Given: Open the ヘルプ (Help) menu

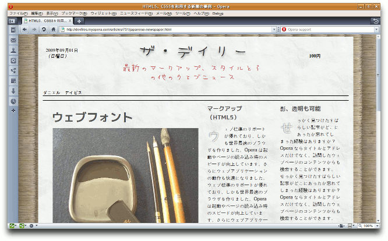Looking at the screenshot, I should click(201, 13).
